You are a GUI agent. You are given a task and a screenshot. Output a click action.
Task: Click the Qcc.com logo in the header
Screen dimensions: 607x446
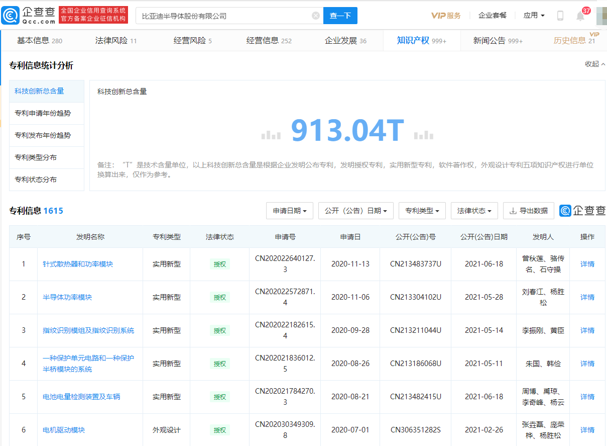[x=28, y=15]
